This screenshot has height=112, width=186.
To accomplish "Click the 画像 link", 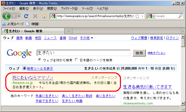I will coord(20,38).
